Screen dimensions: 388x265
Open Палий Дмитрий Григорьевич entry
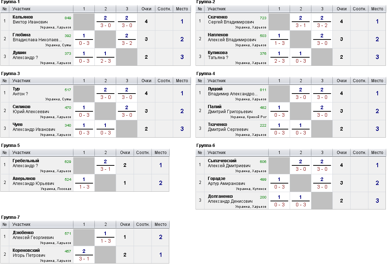coord(230,109)
